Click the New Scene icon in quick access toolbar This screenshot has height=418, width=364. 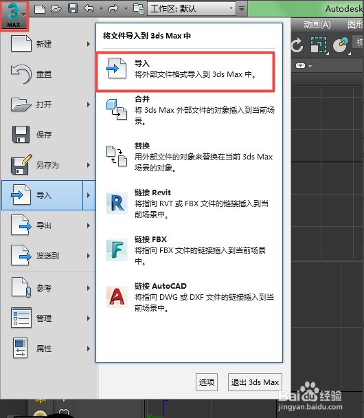click(40, 9)
